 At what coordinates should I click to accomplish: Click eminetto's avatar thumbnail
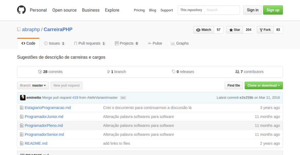[x=23, y=97]
